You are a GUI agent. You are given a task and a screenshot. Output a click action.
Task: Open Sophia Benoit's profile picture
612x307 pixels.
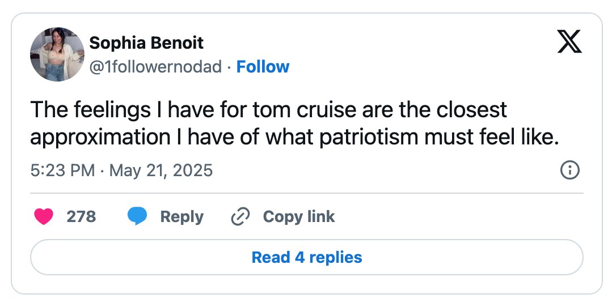tap(57, 54)
